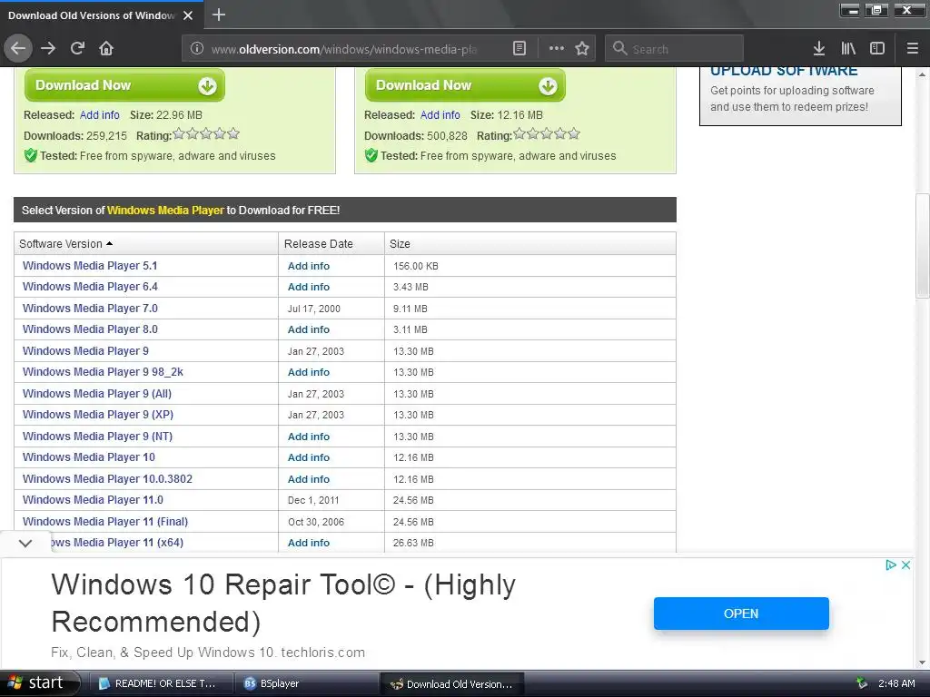Click the right green Download Now button
Screen dimensions: 930x697
(x=465, y=85)
